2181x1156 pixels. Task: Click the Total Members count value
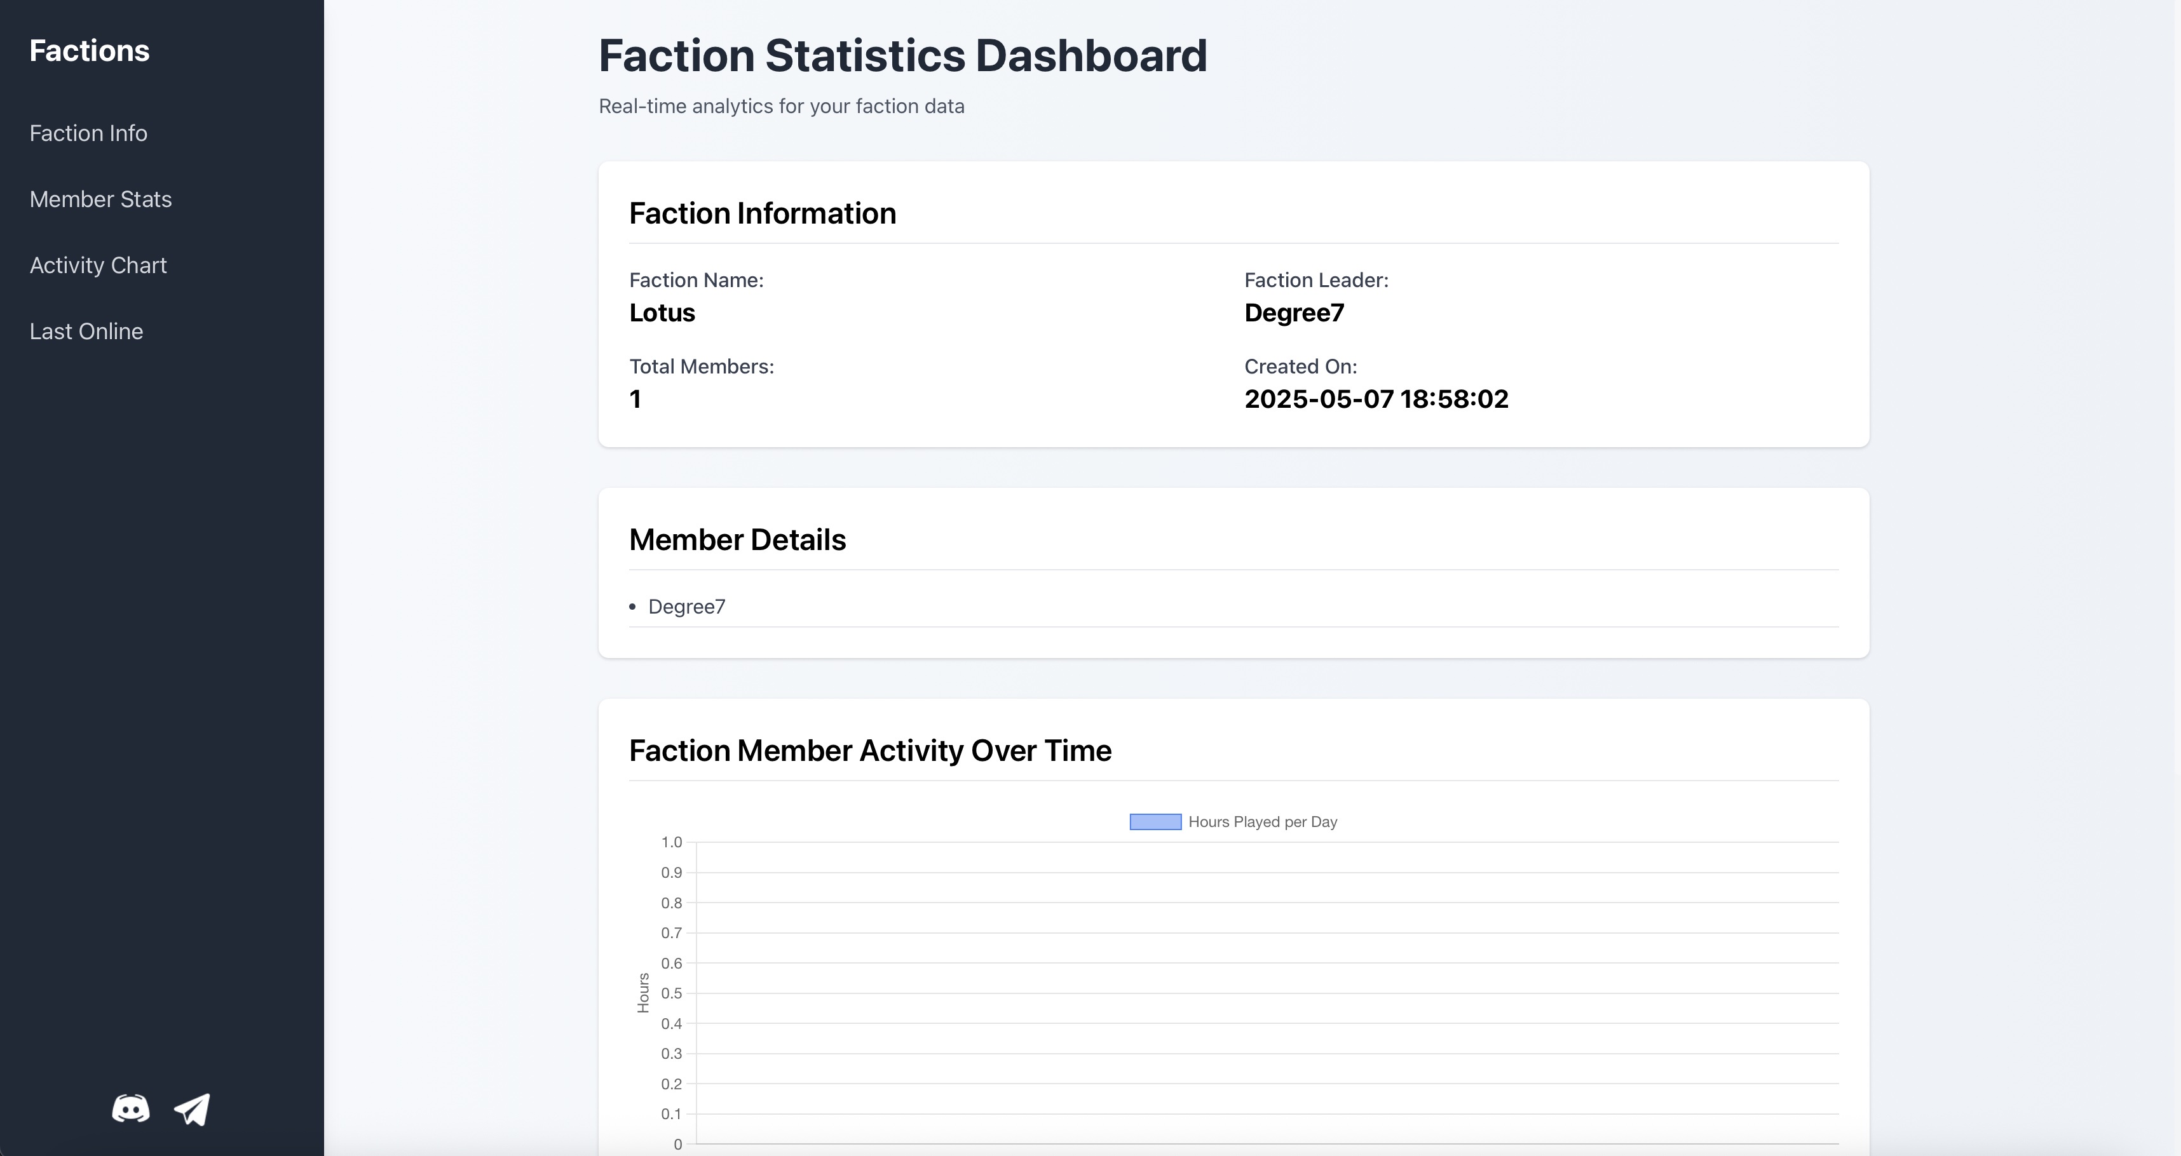(x=635, y=400)
